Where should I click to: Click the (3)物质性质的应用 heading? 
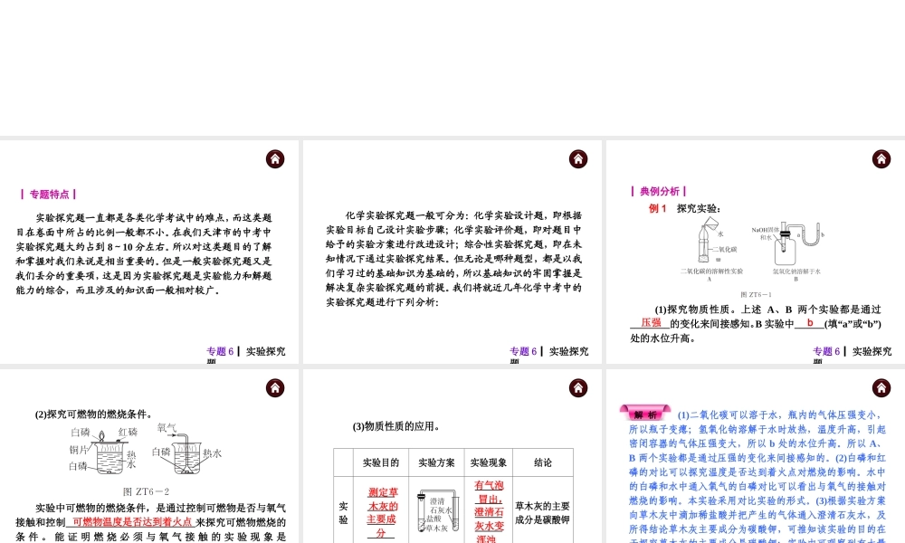pos(396,426)
